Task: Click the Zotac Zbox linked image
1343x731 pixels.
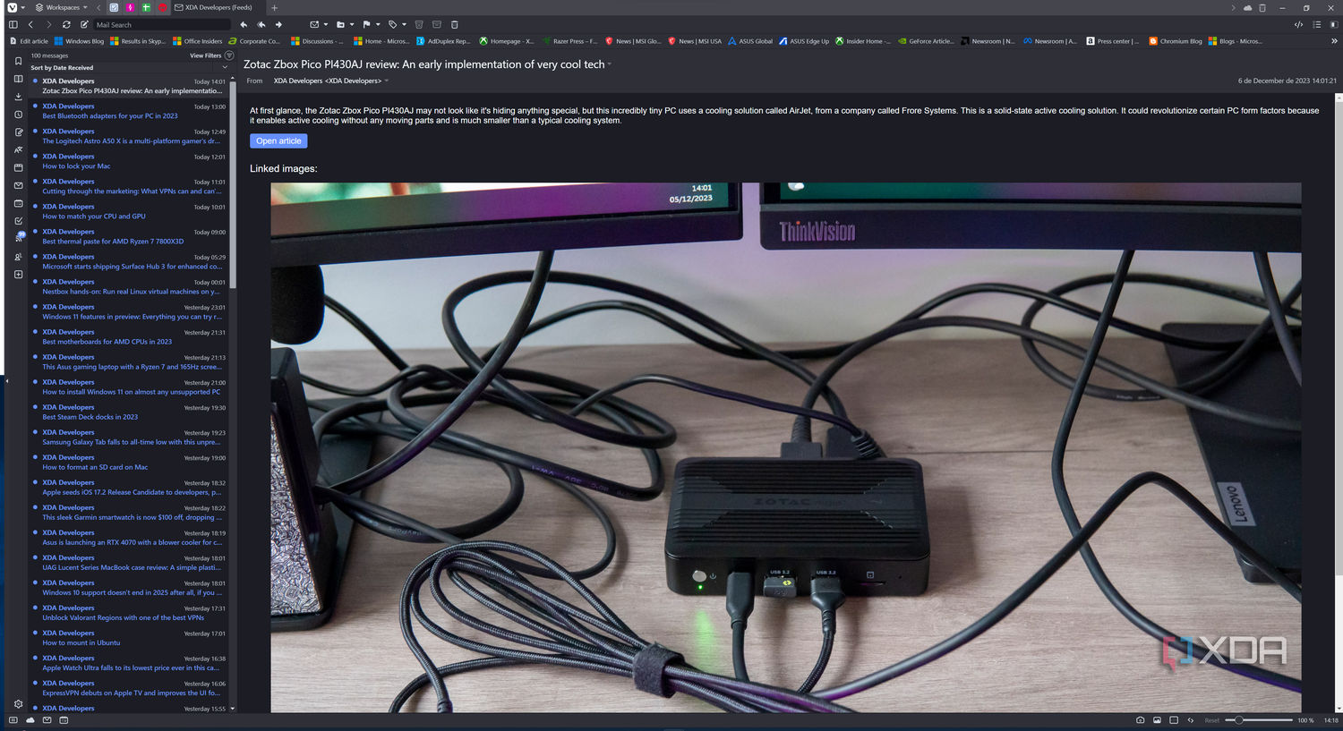Action: 786,447
